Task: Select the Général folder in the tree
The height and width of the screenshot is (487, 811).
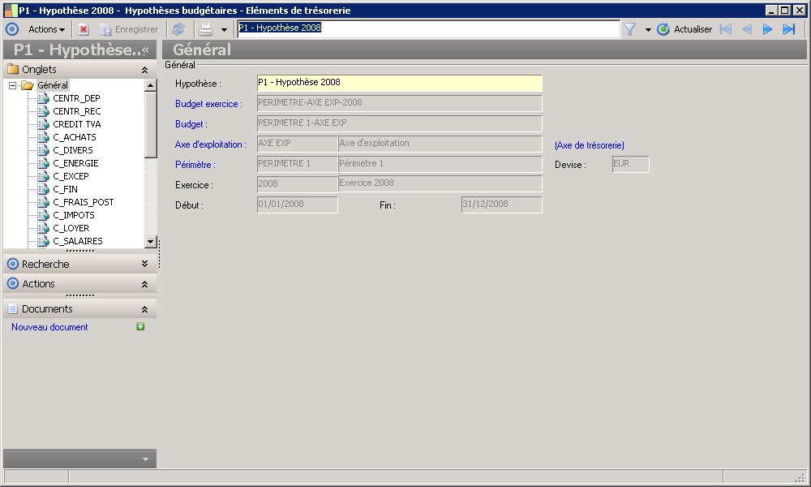Action: [x=52, y=85]
